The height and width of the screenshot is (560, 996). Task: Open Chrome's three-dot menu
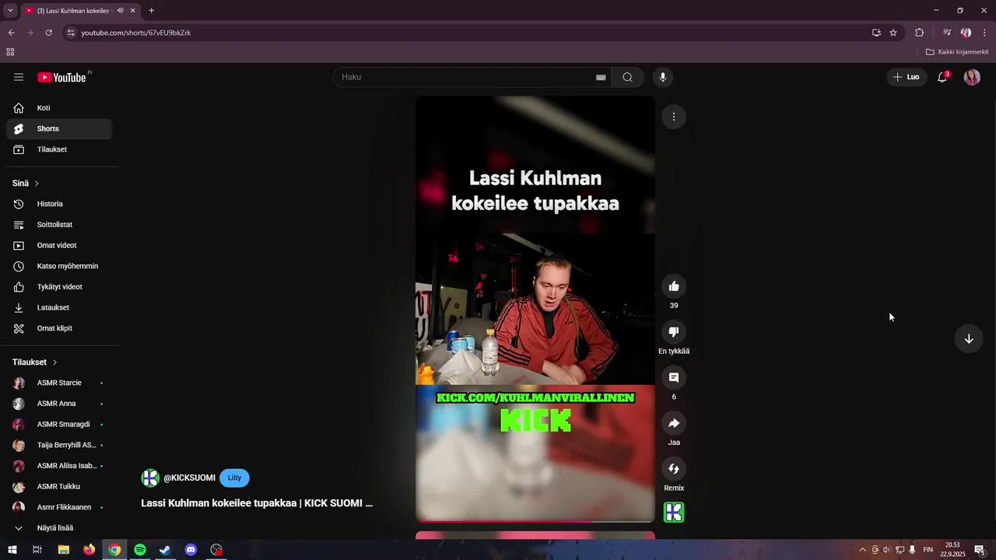pyautogui.click(x=984, y=33)
